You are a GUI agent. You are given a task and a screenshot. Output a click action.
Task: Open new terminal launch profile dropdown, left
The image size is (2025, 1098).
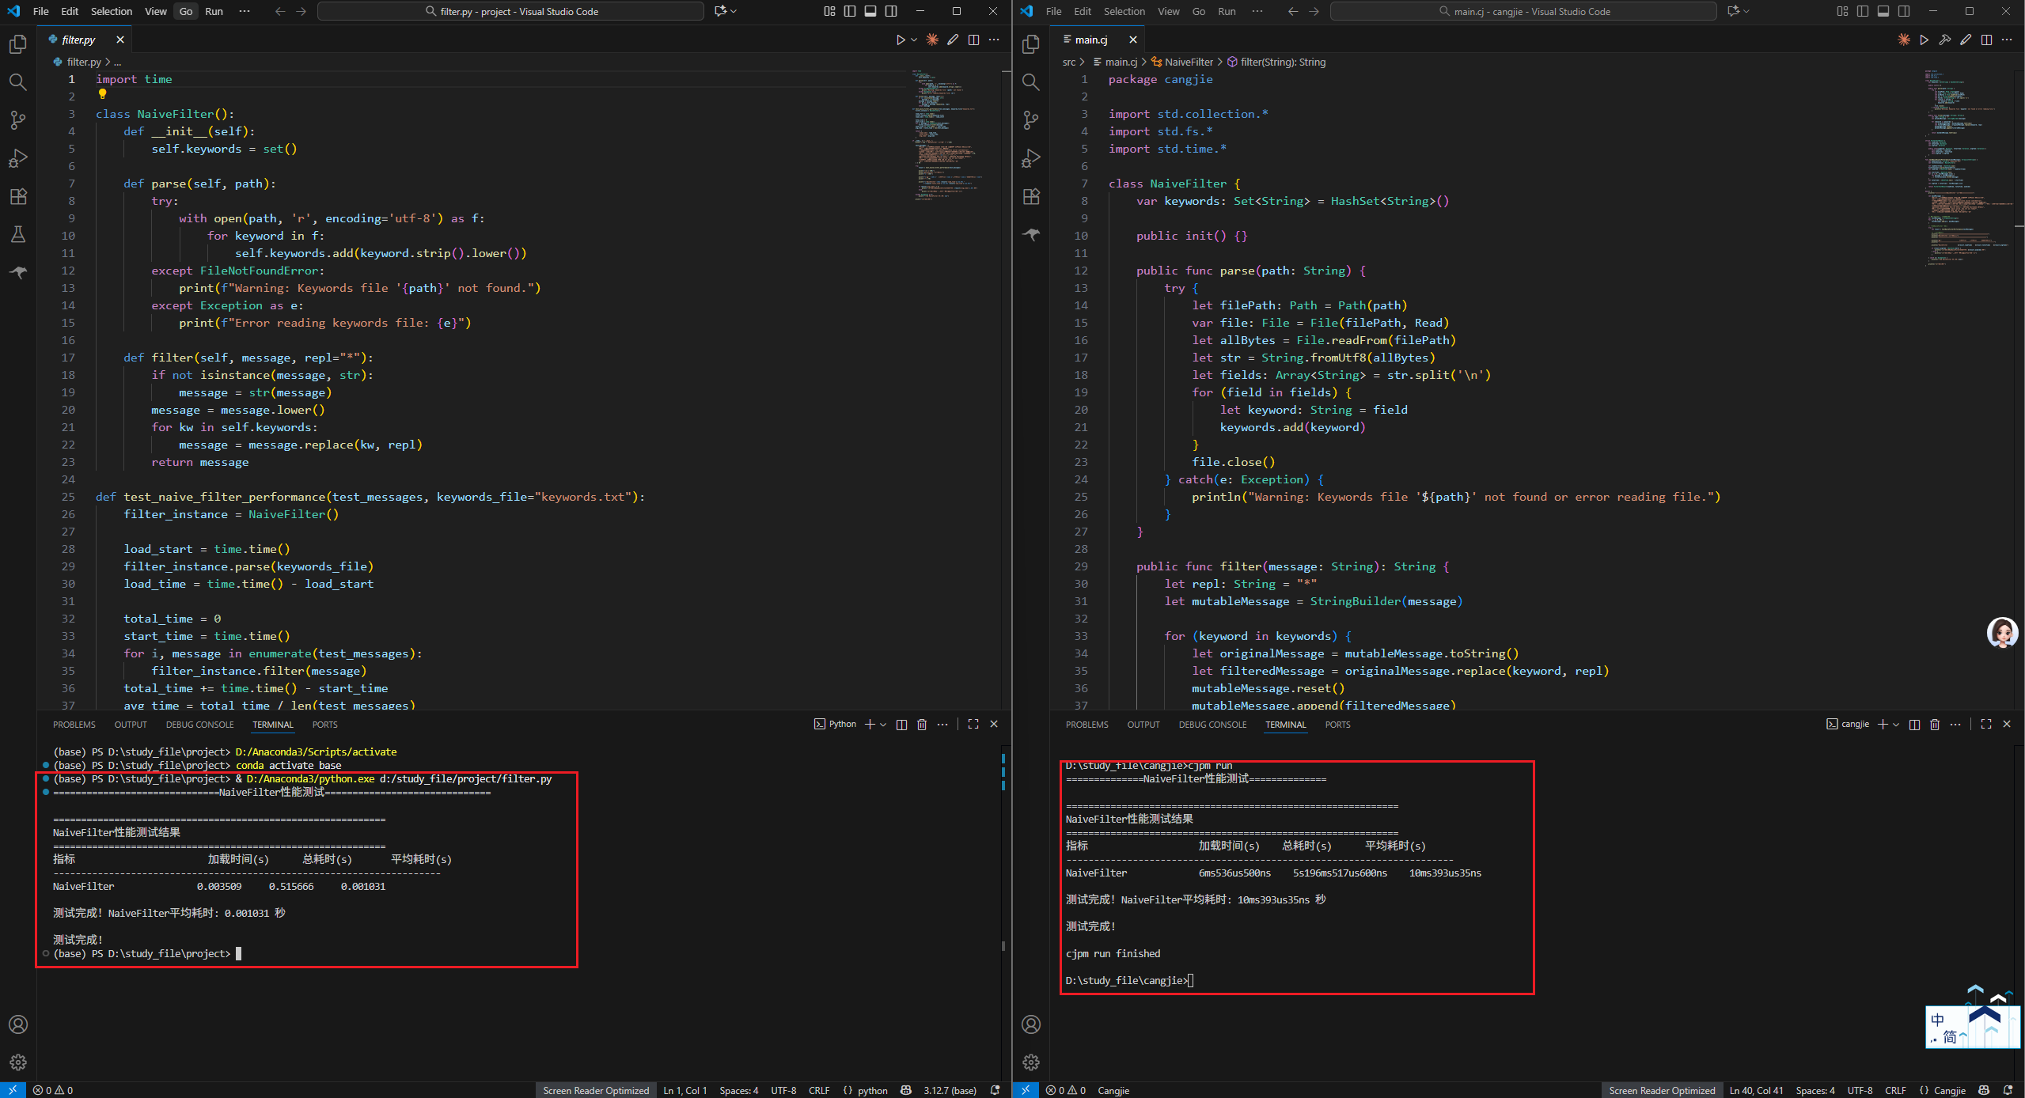(883, 725)
